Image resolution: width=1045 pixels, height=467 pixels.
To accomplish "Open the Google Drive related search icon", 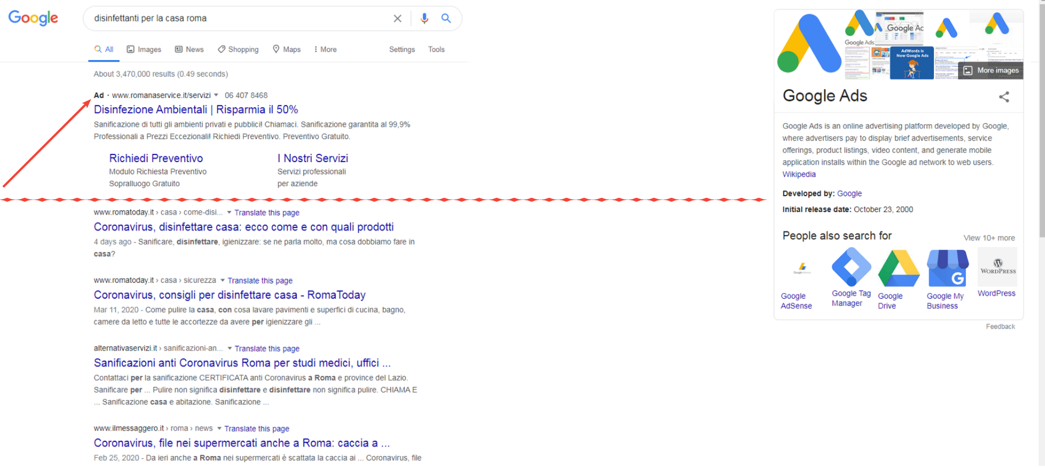I will (x=899, y=268).
